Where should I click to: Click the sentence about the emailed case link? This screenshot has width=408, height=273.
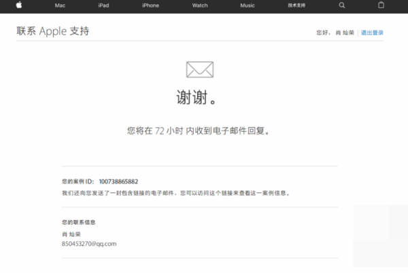176,194
